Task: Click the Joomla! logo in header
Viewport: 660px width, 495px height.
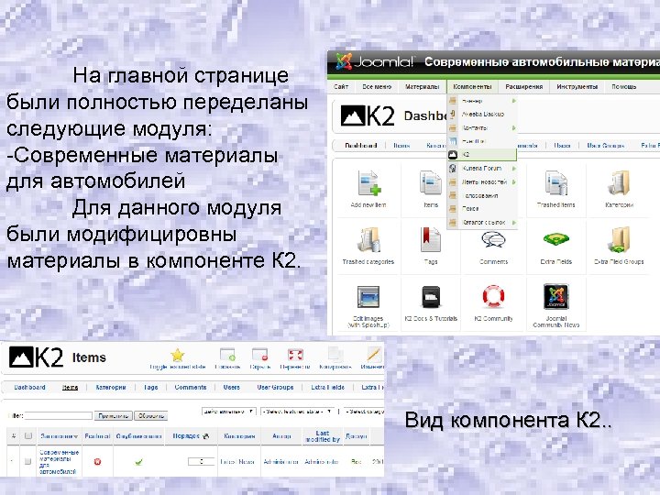Action: (375, 62)
